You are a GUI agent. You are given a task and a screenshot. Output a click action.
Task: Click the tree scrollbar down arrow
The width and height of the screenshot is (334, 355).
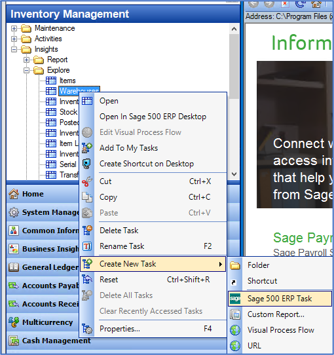(234, 174)
